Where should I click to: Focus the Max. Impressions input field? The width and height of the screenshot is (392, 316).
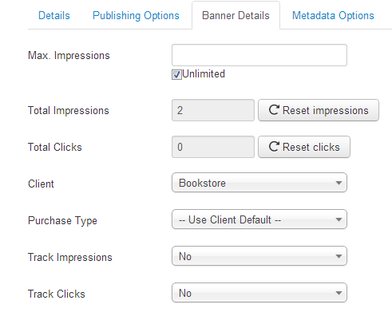(x=259, y=55)
